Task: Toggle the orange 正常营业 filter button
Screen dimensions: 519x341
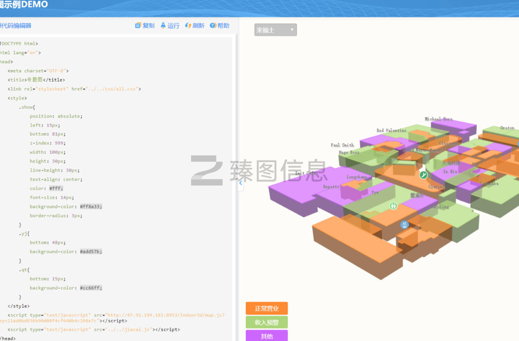Action: pyautogui.click(x=267, y=309)
